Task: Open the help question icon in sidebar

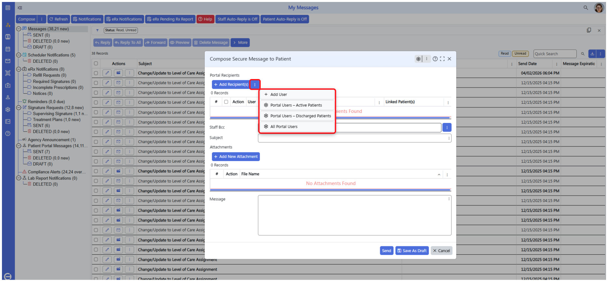Action: 8,134
